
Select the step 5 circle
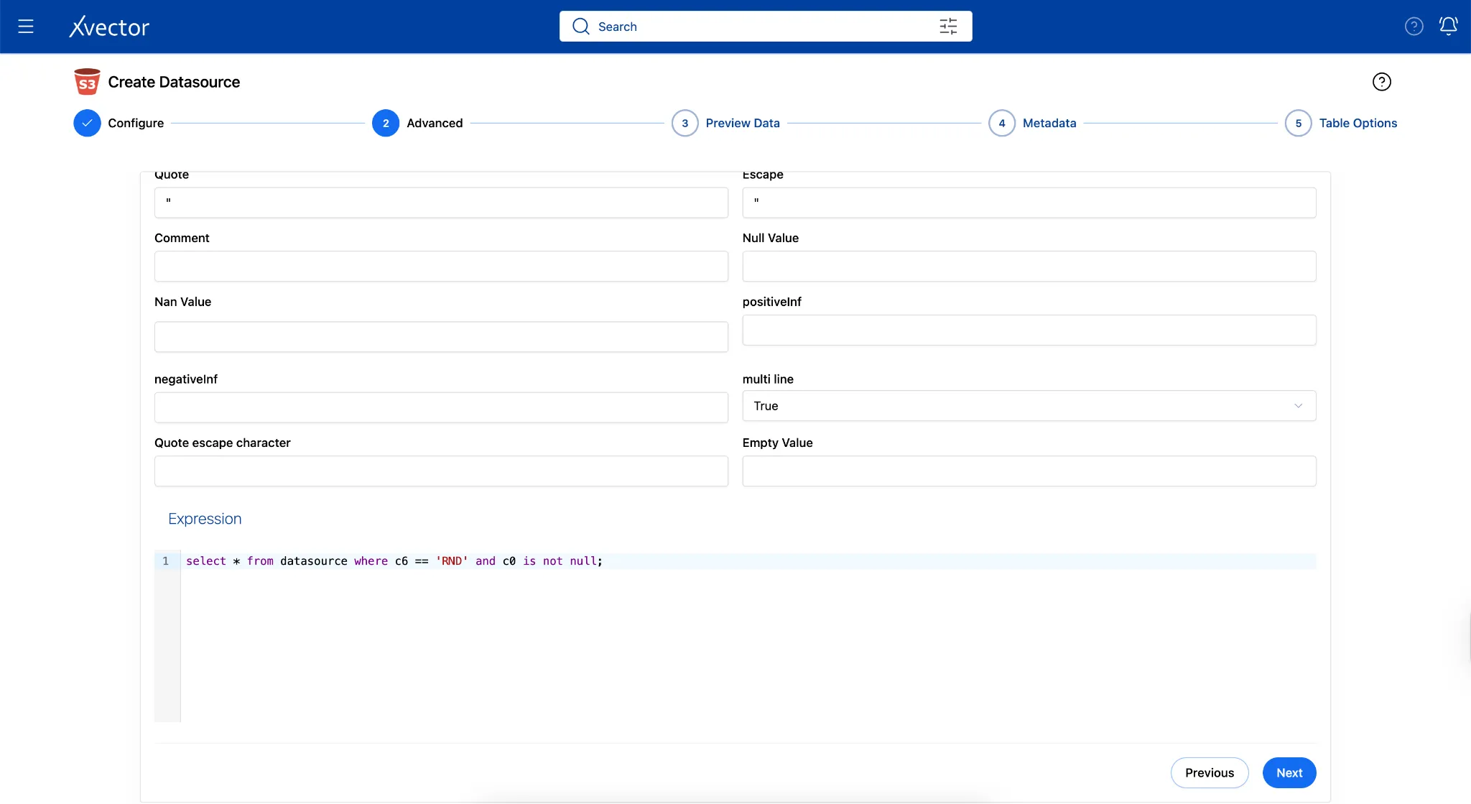(1298, 123)
